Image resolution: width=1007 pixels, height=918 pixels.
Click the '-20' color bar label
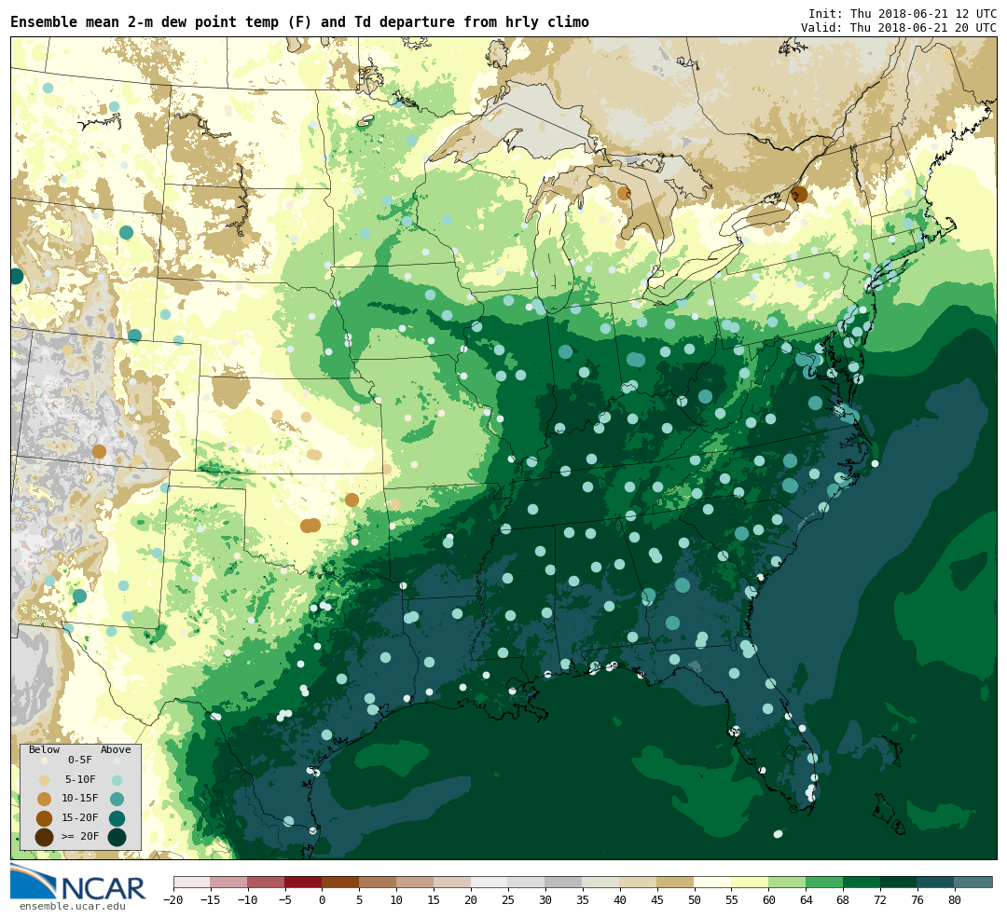coord(173,899)
